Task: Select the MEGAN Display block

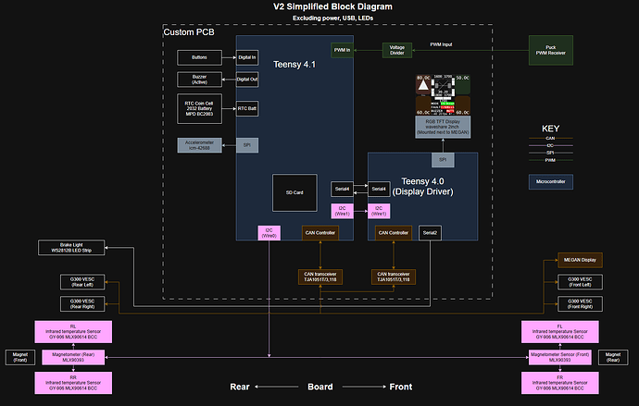Action: click(x=568, y=261)
